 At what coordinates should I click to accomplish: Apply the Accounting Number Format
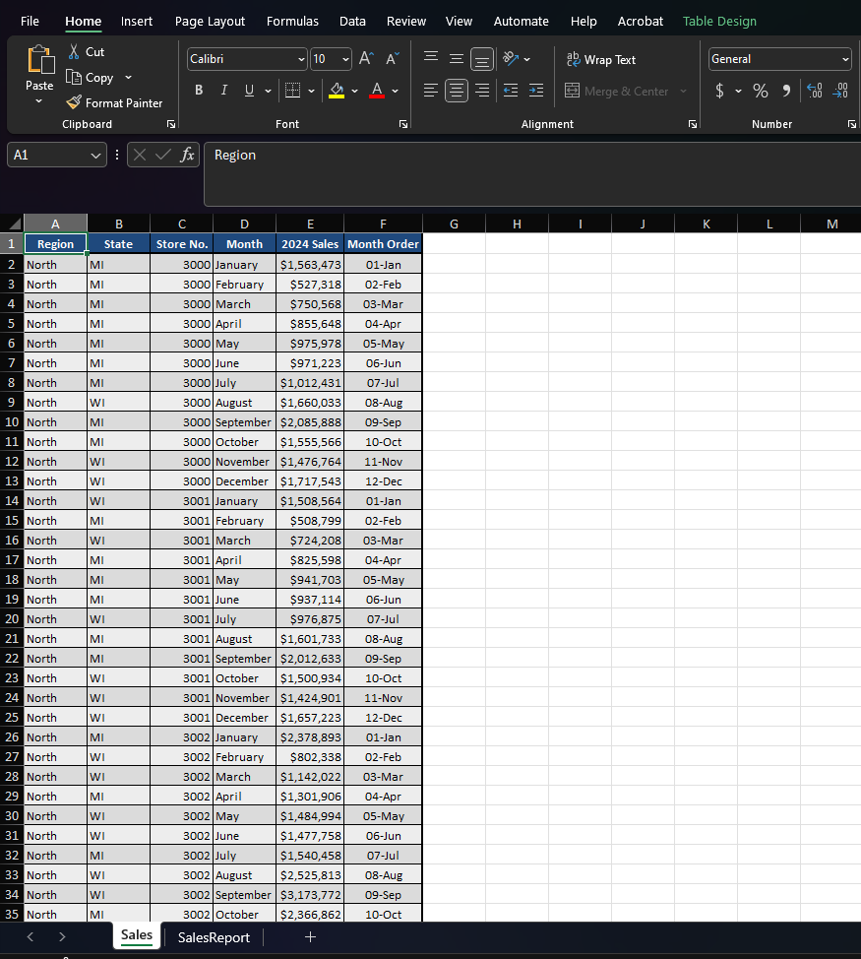coord(720,90)
